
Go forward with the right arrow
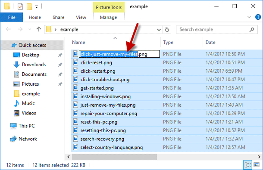tap(20, 29)
